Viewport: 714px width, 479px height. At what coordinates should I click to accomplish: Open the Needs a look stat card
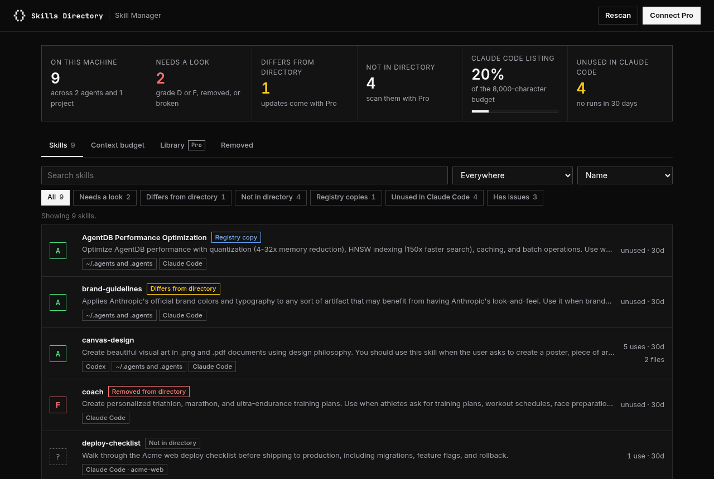point(199,83)
